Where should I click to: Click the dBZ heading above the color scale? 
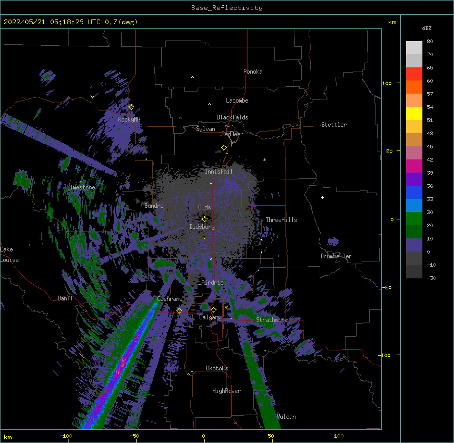click(427, 28)
